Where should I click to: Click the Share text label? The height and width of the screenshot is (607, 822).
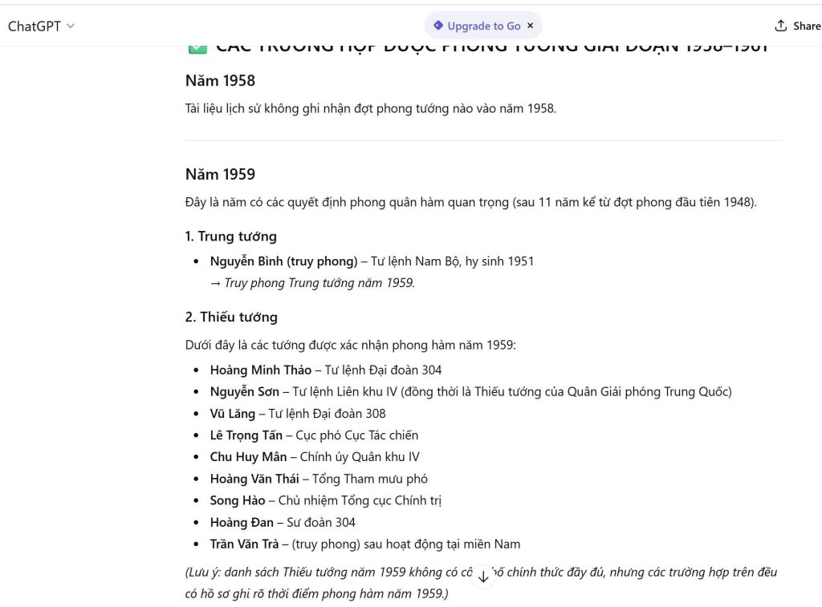click(x=806, y=26)
